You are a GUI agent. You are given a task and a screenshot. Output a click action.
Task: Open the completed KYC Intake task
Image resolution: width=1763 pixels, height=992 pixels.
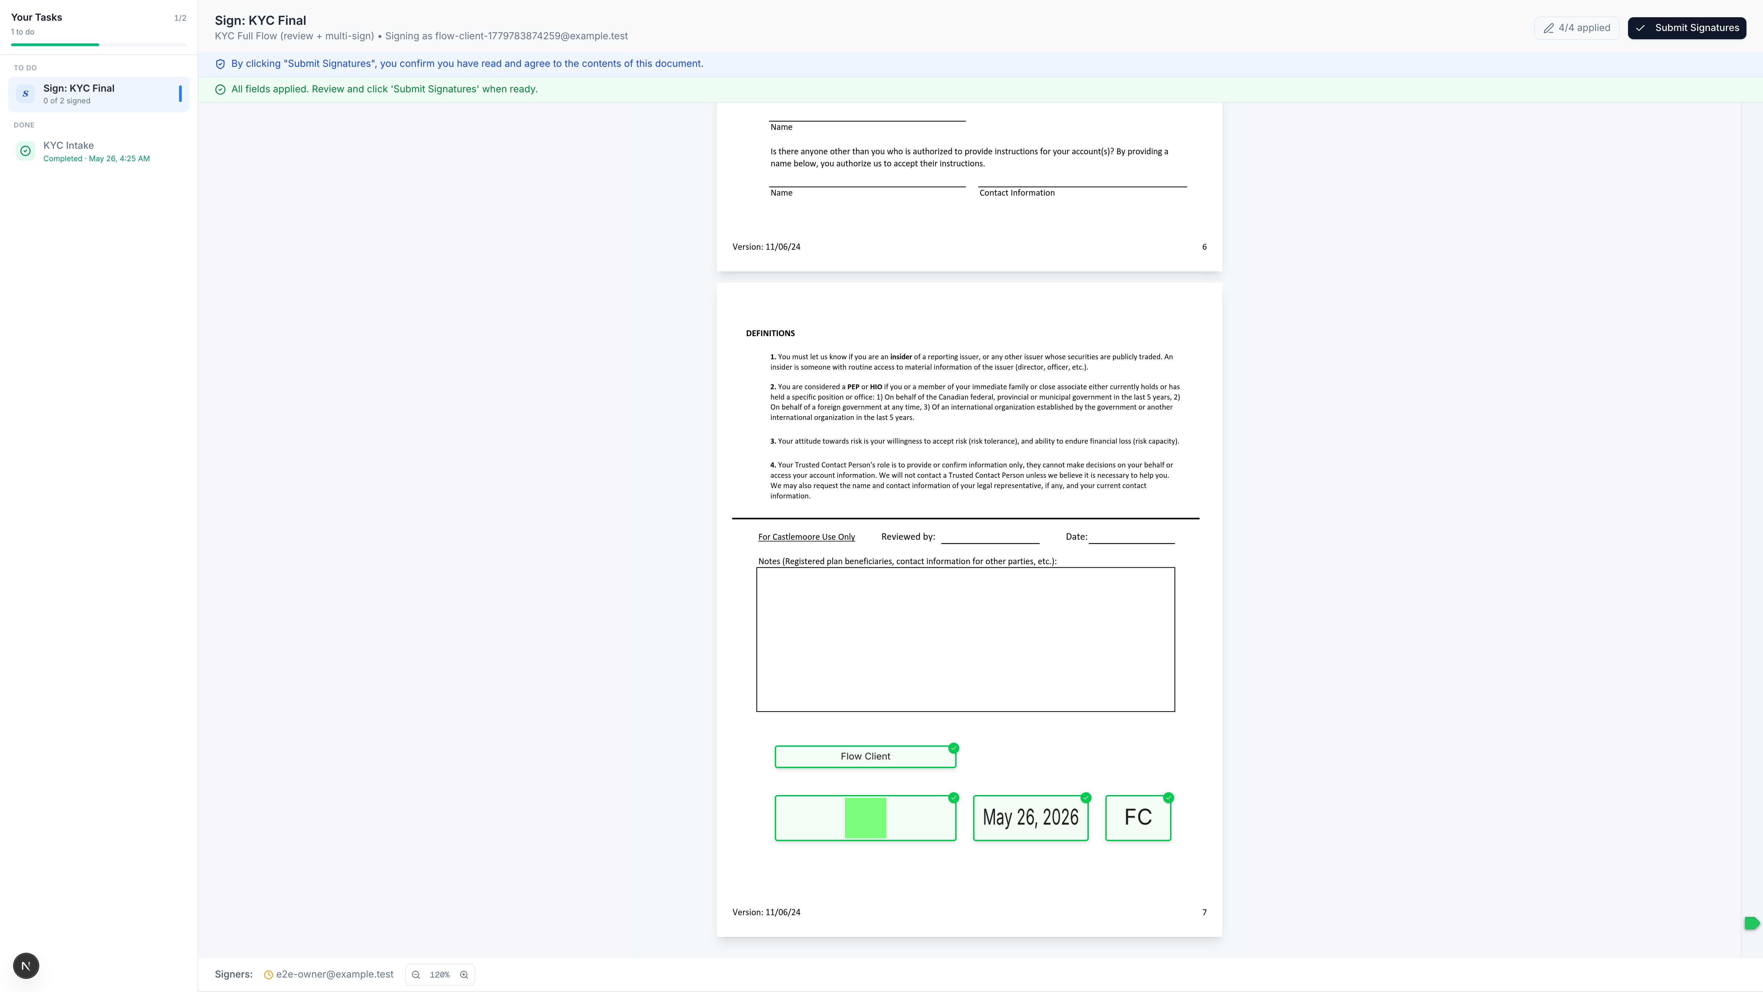click(98, 151)
